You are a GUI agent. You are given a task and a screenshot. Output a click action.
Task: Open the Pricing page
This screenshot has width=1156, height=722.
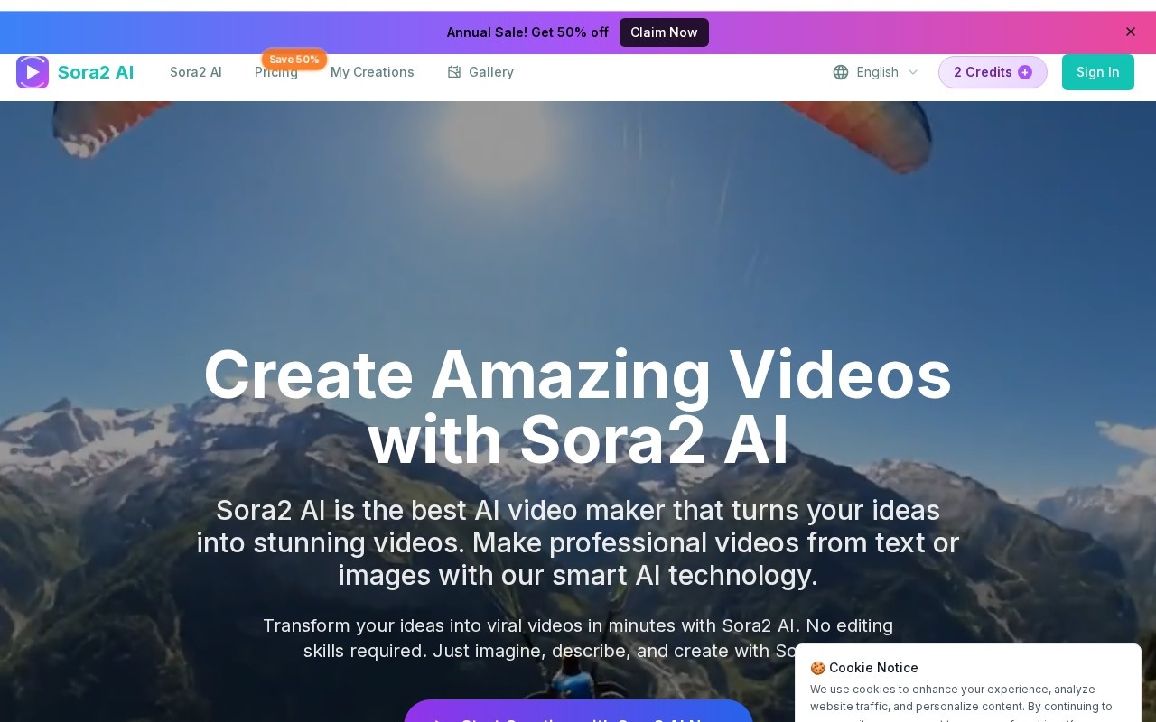[275, 72]
